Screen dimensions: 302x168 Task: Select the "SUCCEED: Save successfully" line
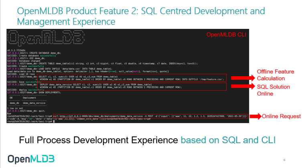point(24,82)
